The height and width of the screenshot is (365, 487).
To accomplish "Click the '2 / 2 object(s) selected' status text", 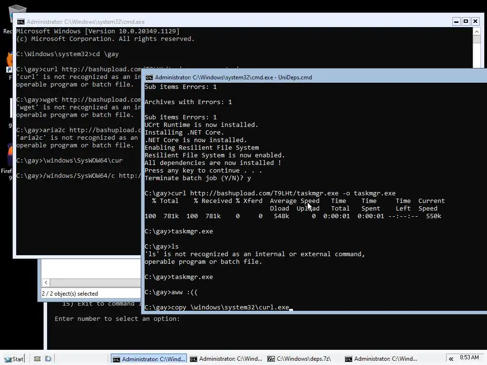I will (70, 294).
